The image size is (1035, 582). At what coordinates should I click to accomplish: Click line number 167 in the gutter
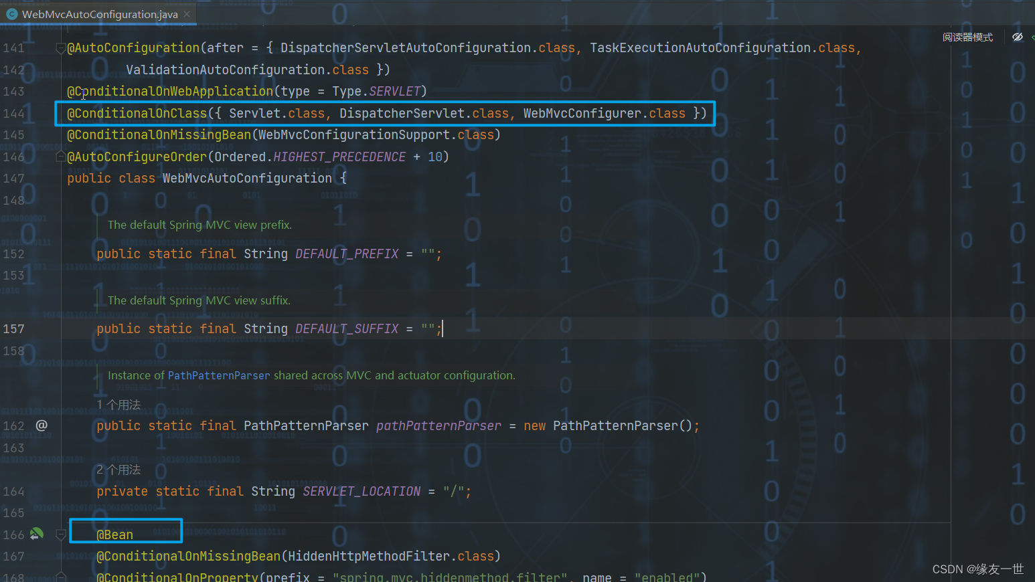pos(13,557)
